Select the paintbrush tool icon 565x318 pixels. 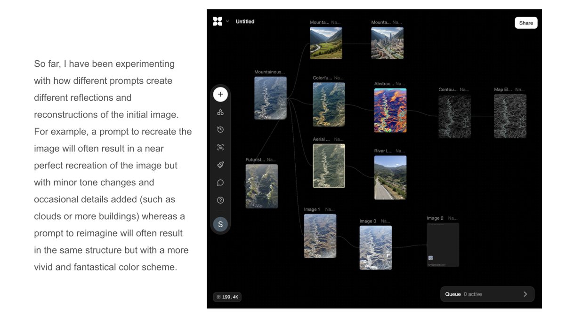tap(220, 165)
